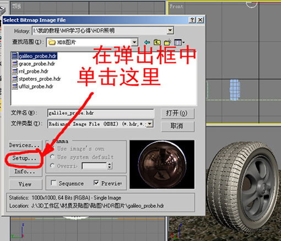281x241 pixels.
Task: Click the View button
Action: (x=25, y=184)
